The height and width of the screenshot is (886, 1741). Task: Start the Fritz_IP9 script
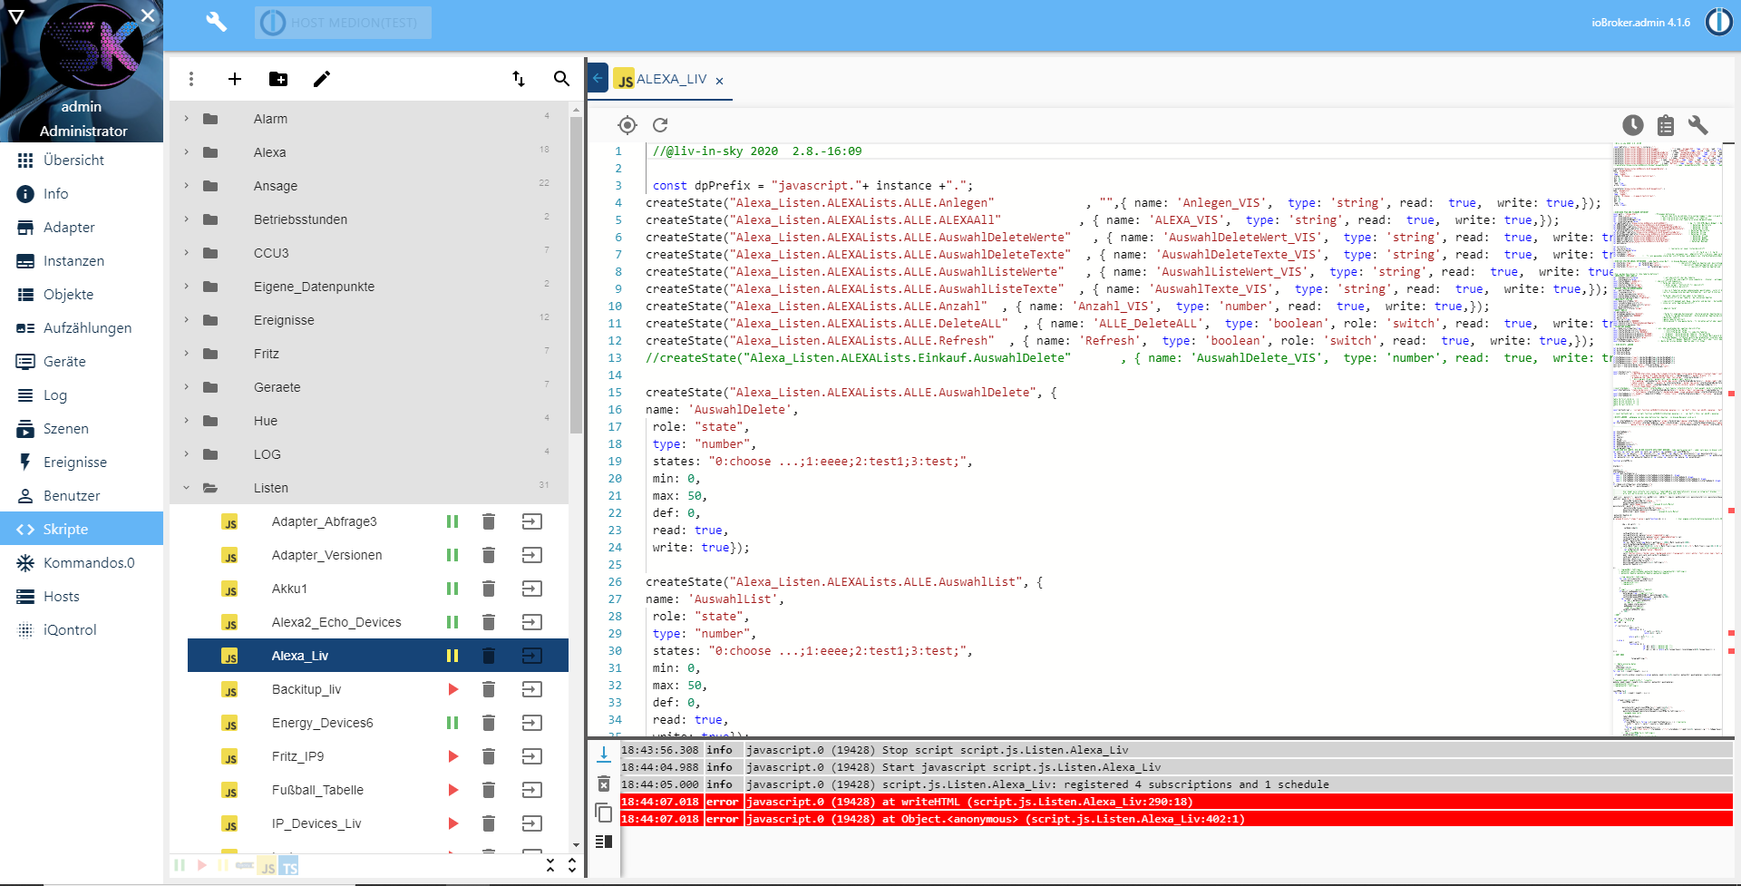452,756
